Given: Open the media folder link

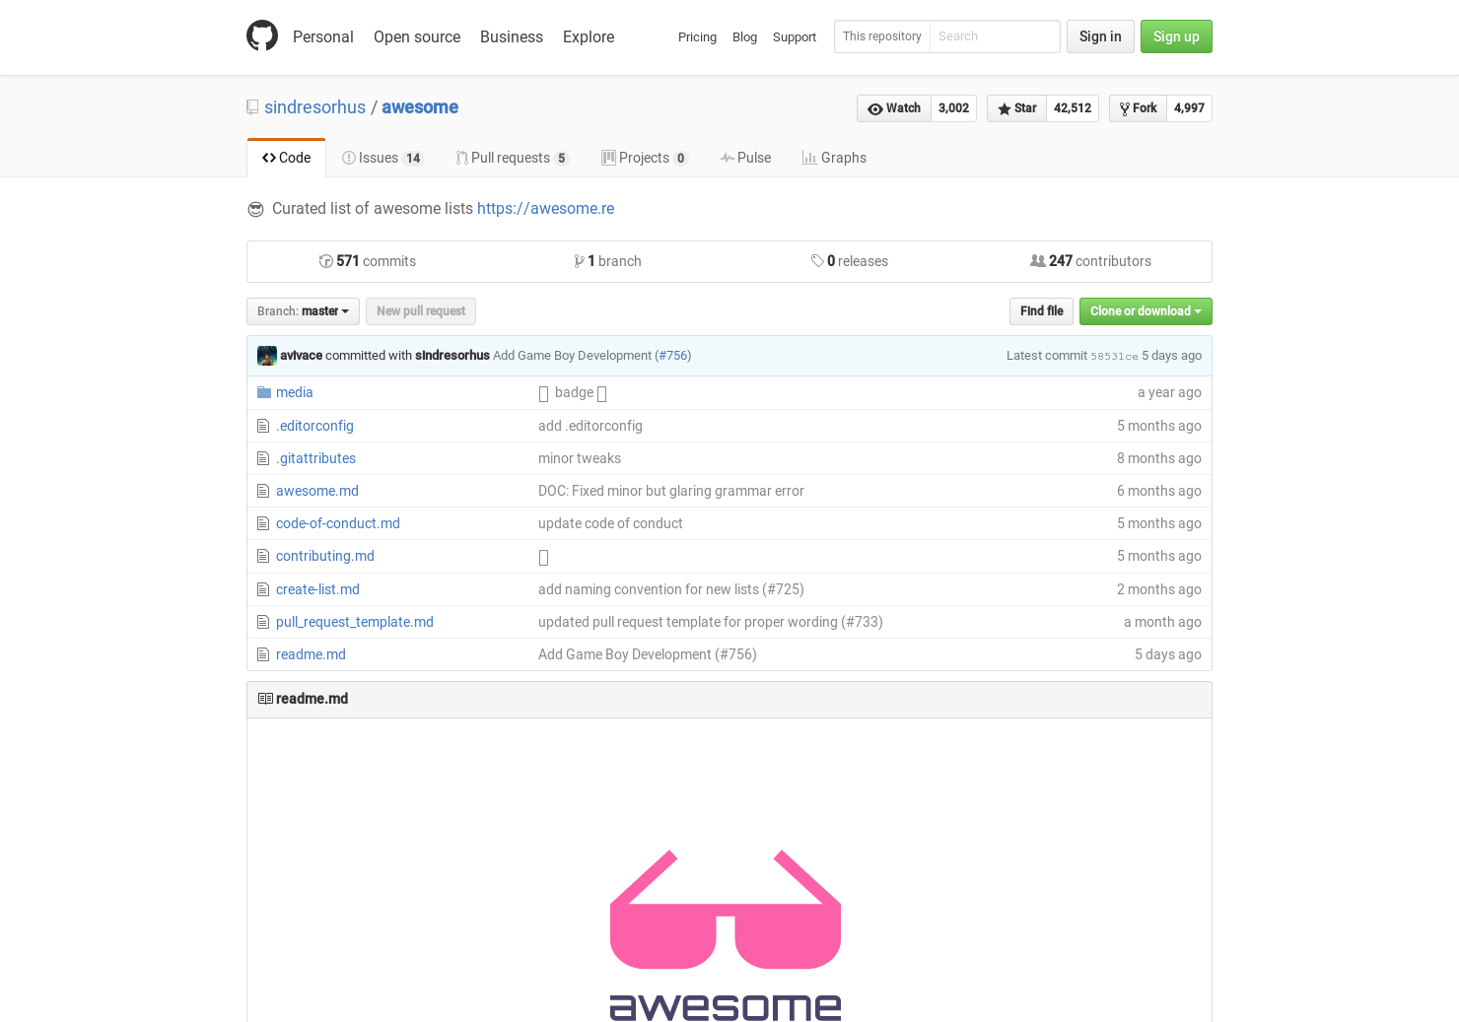Looking at the screenshot, I should (294, 392).
